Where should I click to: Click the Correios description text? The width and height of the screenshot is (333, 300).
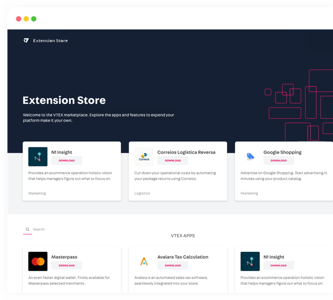pyautogui.click(x=175, y=176)
